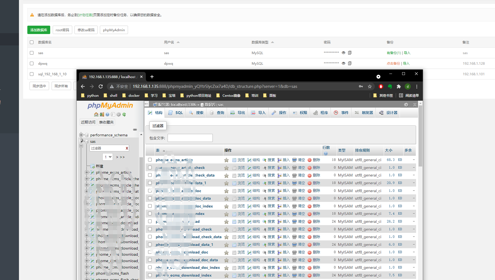Image resolution: width=495 pixels, height=280 pixels.
Task: Open browser extensions puzzle icon
Action: click(x=399, y=86)
